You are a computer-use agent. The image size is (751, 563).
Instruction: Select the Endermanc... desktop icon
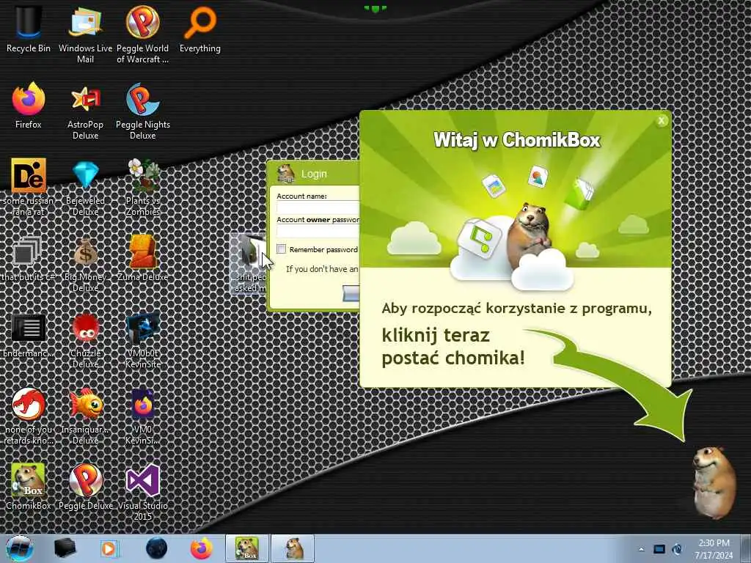tap(29, 335)
